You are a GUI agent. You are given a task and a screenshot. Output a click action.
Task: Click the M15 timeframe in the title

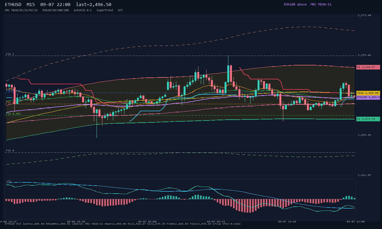coord(31,4)
